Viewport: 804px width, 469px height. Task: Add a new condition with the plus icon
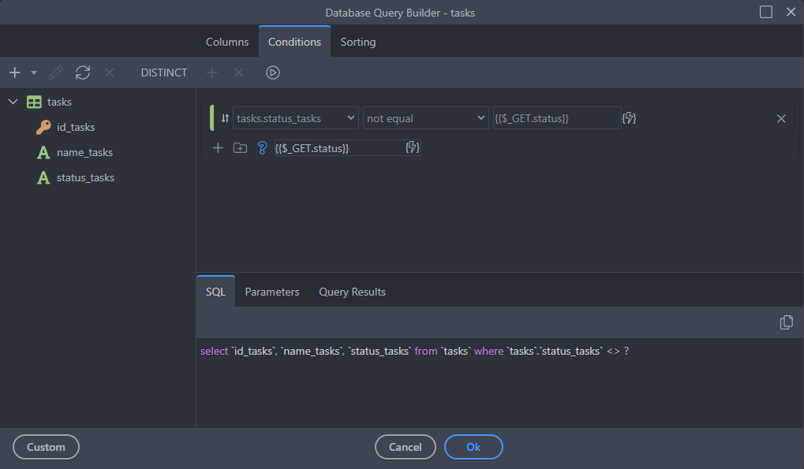(219, 147)
